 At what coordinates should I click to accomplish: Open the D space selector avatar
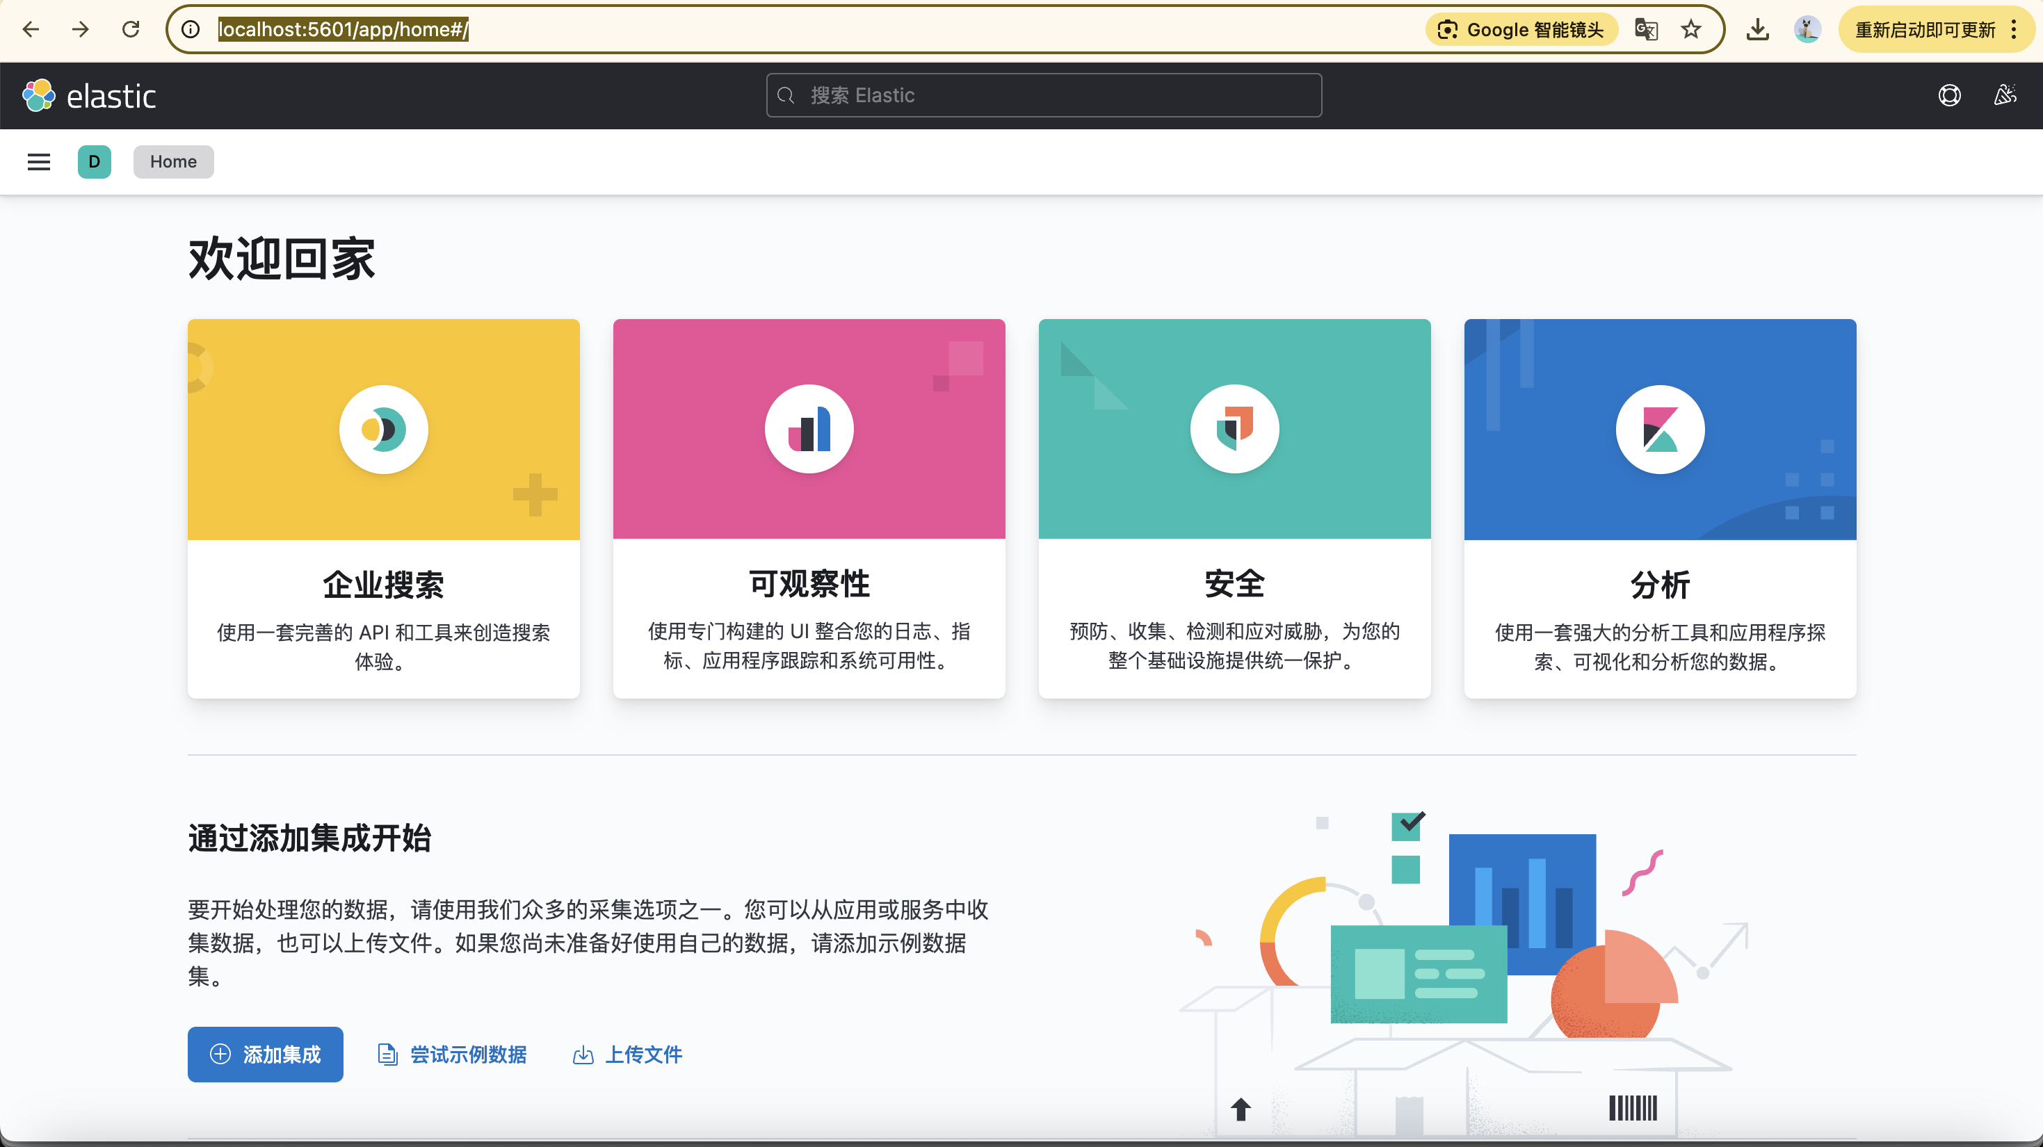94,162
